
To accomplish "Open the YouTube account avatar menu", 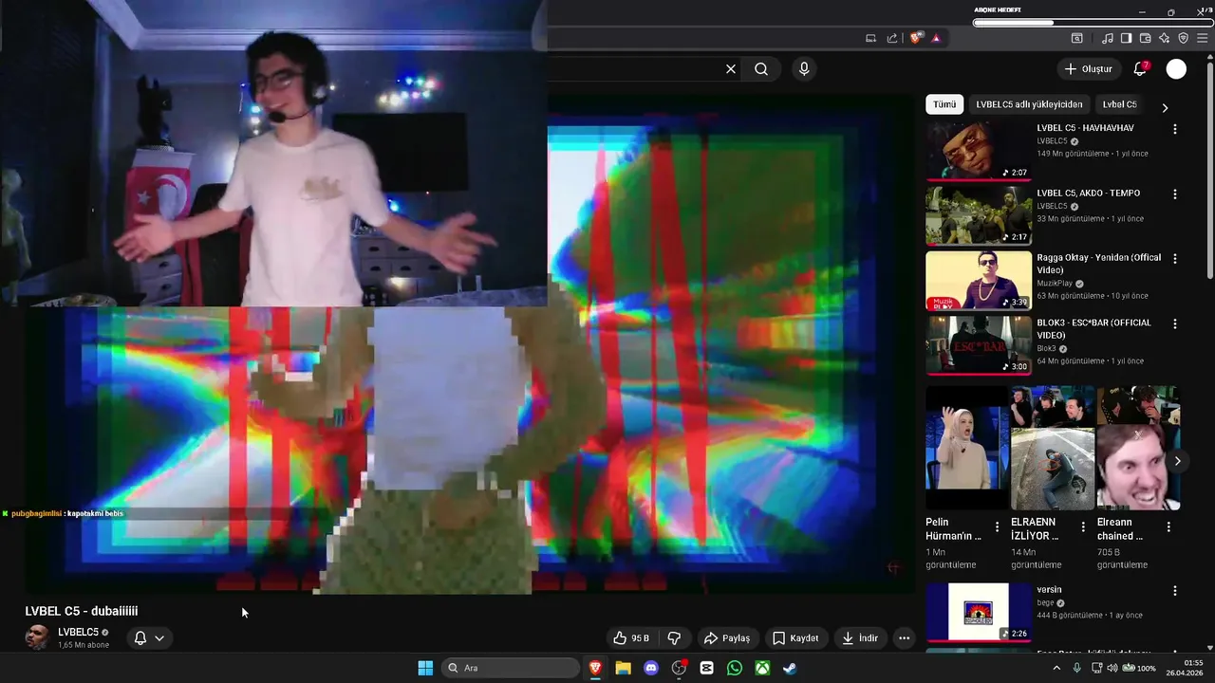I will pos(1176,69).
